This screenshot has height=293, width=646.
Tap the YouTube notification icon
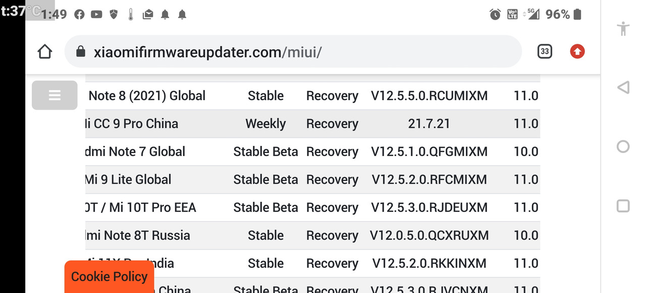(x=96, y=15)
